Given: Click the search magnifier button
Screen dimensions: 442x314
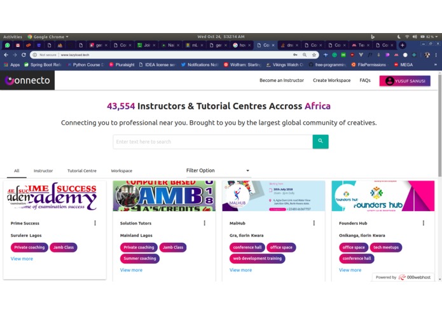Looking at the screenshot, I should click(x=321, y=142).
